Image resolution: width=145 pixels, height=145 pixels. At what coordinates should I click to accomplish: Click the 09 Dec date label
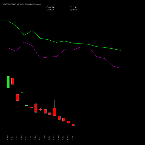pos(12,138)
